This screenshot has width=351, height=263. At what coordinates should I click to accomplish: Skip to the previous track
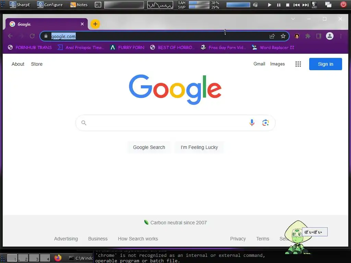[296, 5]
